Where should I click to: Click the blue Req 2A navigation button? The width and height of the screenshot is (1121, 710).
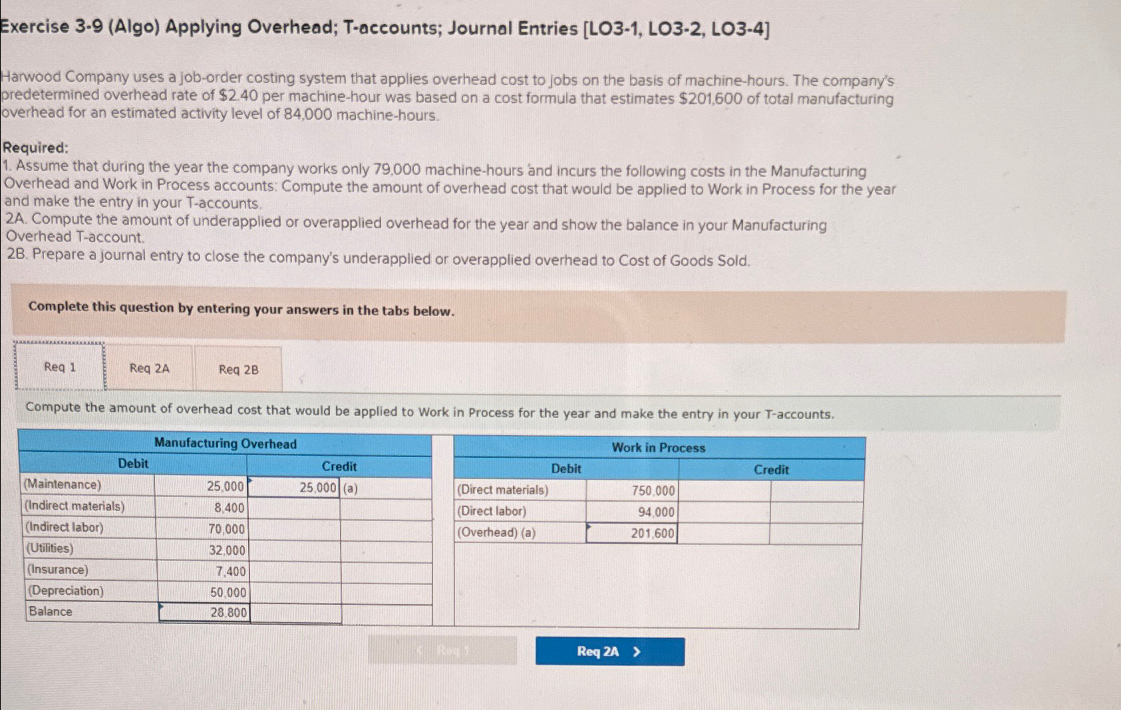609,652
